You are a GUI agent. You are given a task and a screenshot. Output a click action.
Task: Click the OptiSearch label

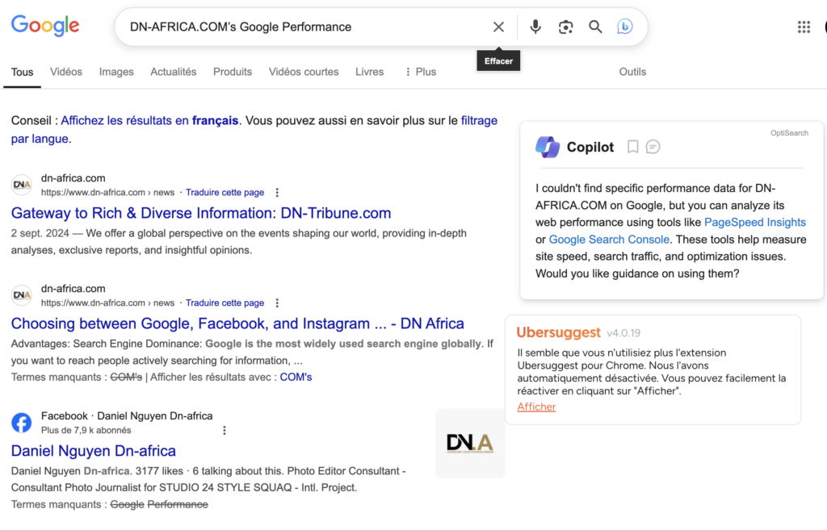pos(790,133)
